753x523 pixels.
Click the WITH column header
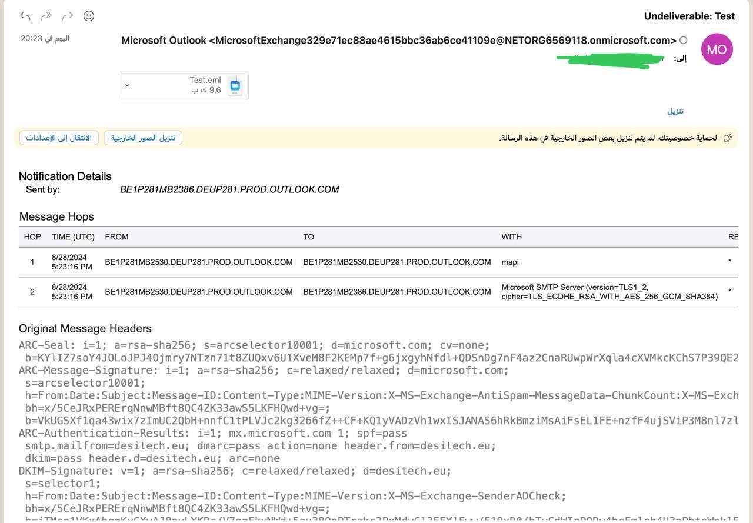tap(512, 236)
